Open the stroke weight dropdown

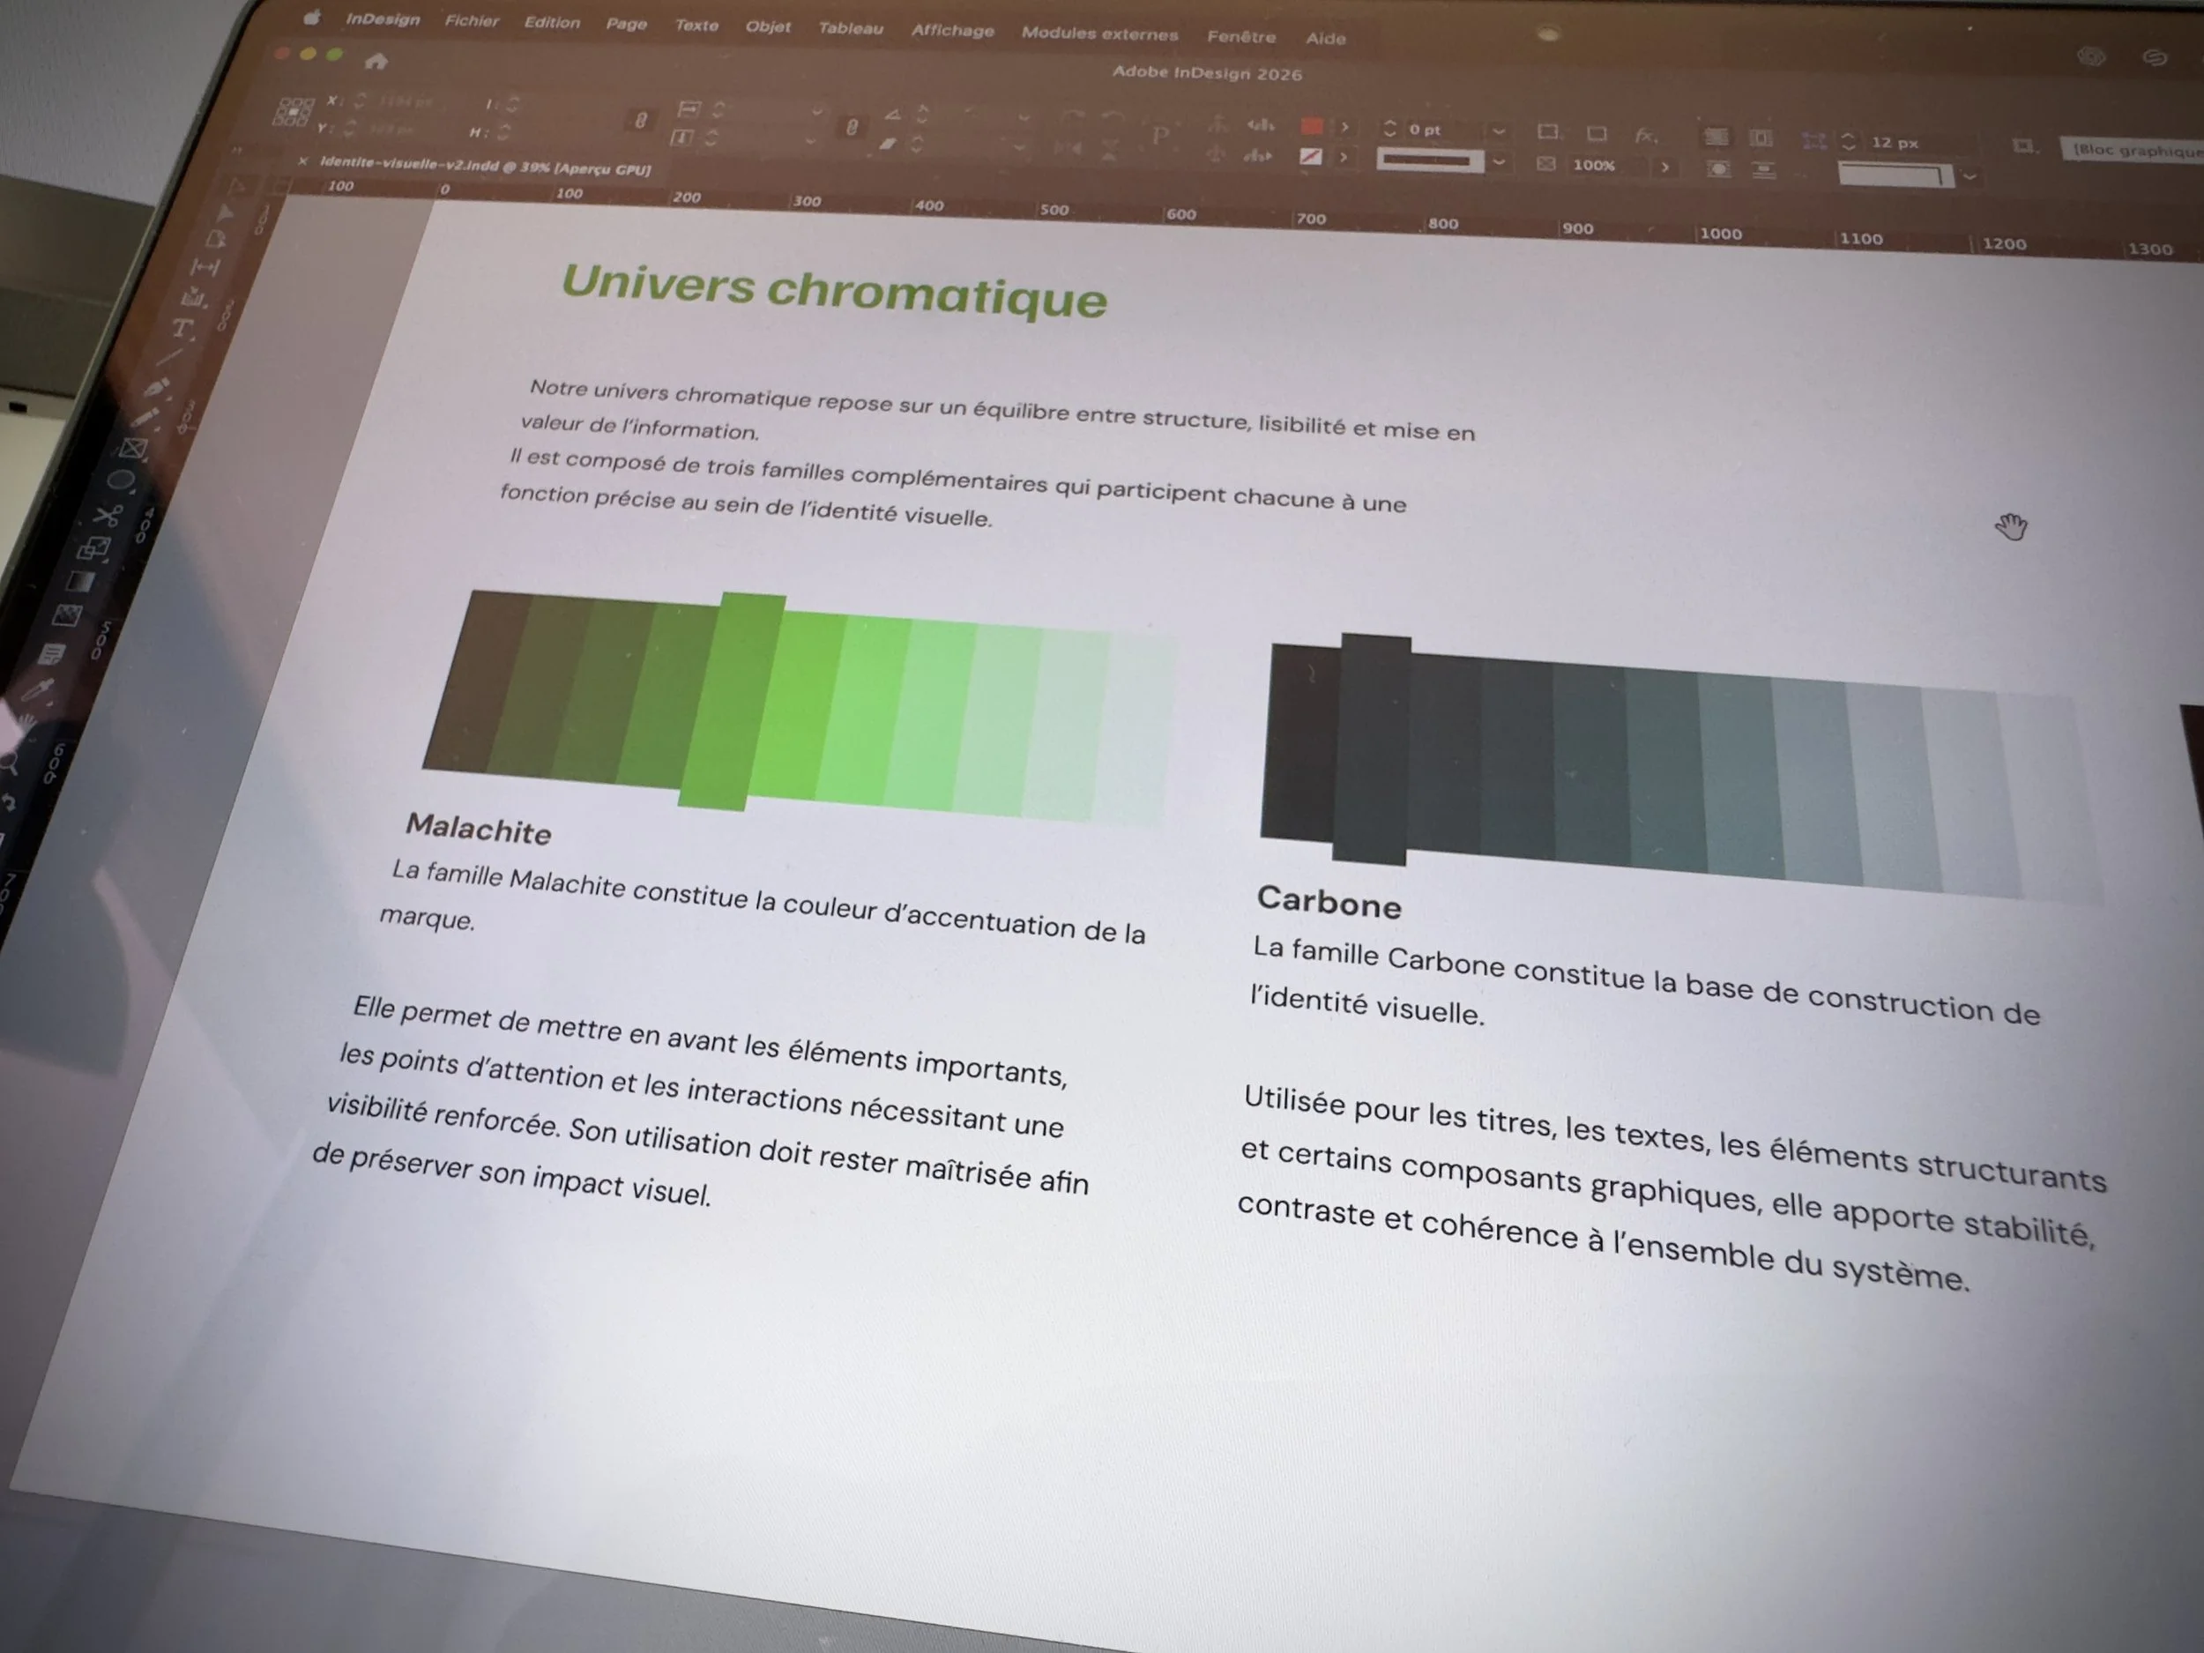(x=1499, y=131)
